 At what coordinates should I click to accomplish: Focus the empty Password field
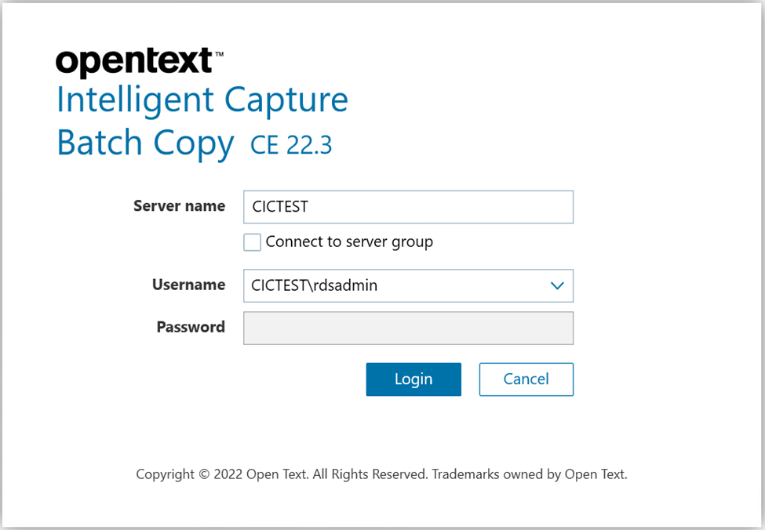[x=408, y=329]
